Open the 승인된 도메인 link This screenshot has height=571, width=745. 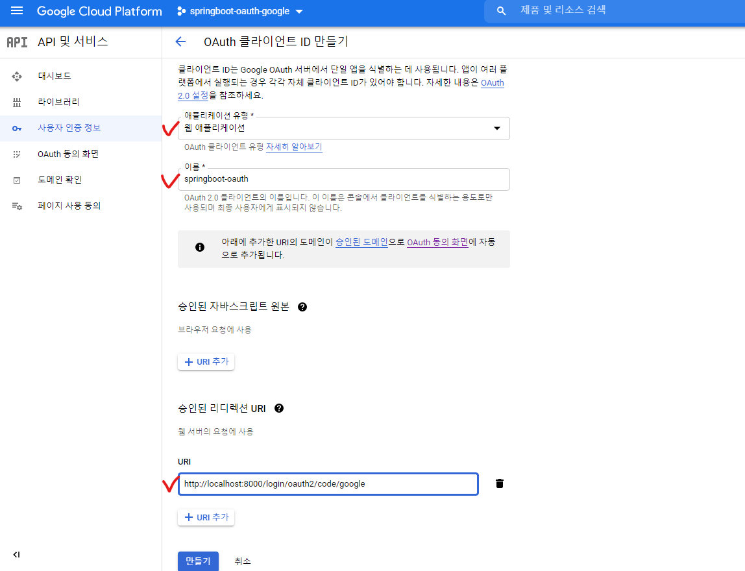(361, 242)
